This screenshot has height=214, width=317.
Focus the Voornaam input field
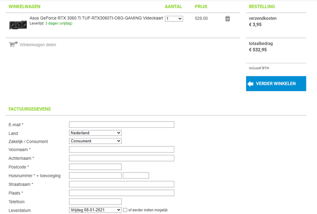[x=122, y=150]
